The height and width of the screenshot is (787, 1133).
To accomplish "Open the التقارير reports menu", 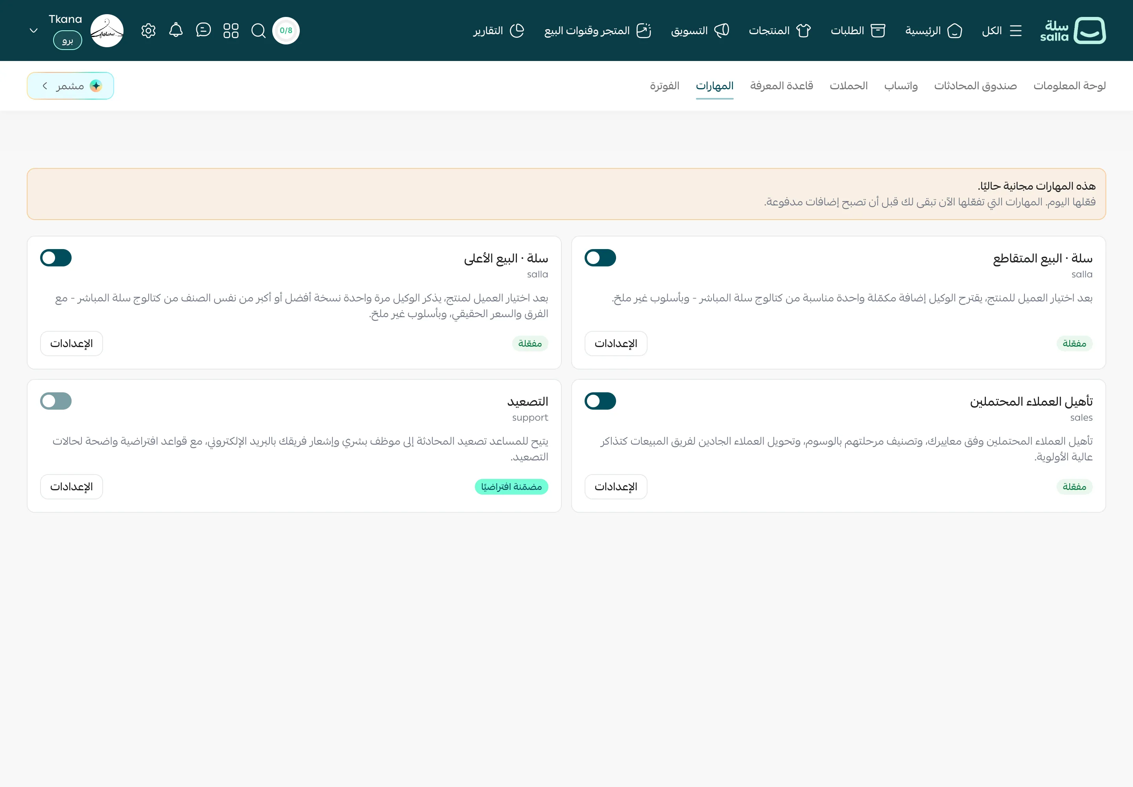I will tap(498, 31).
